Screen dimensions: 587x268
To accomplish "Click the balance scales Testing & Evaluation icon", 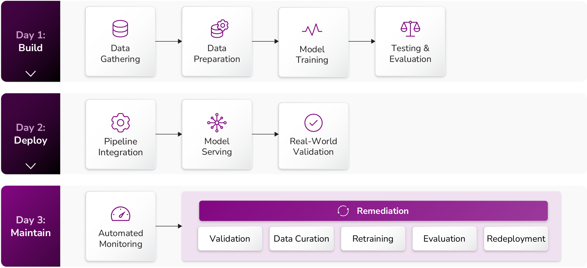I will pos(410,29).
